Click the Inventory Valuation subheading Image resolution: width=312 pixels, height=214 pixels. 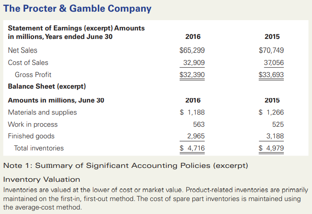tap(42, 180)
